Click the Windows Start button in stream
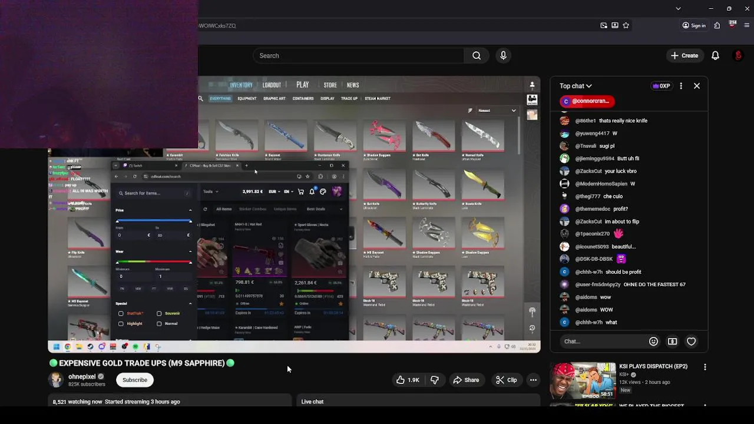 click(57, 347)
